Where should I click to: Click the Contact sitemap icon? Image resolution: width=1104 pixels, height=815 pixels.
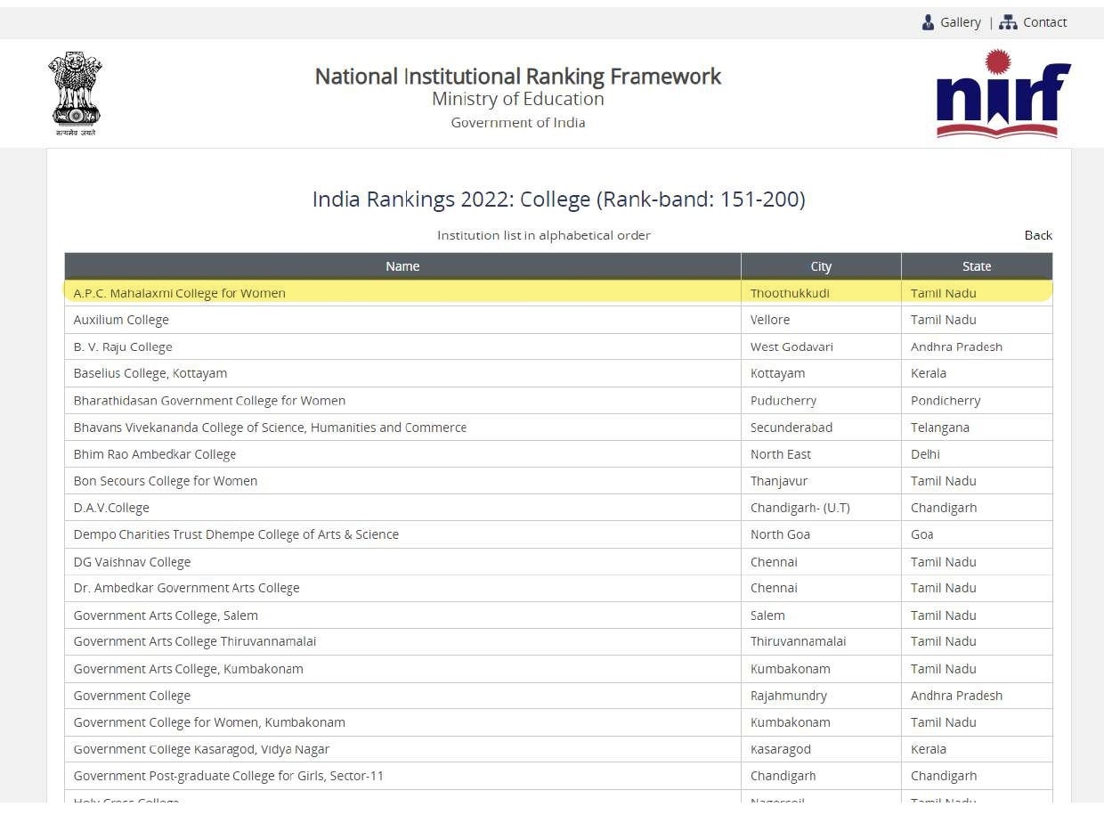click(1008, 22)
